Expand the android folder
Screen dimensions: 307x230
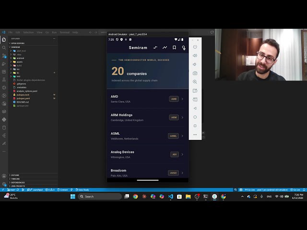[x=33, y=58]
